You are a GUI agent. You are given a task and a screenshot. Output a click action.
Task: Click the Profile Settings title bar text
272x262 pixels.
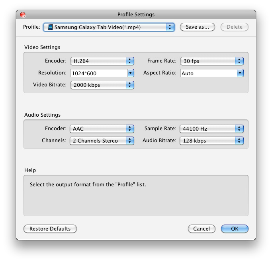(x=136, y=15)
